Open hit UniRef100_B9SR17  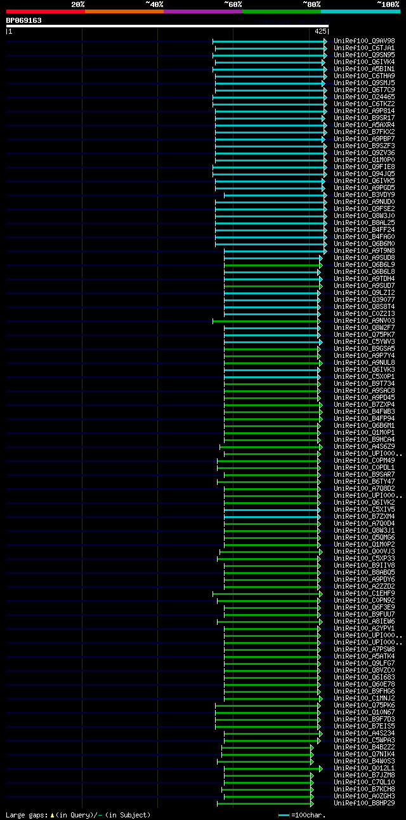(364, 118)
